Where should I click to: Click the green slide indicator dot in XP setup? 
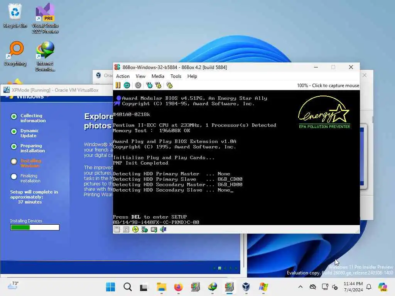point(219,268)
